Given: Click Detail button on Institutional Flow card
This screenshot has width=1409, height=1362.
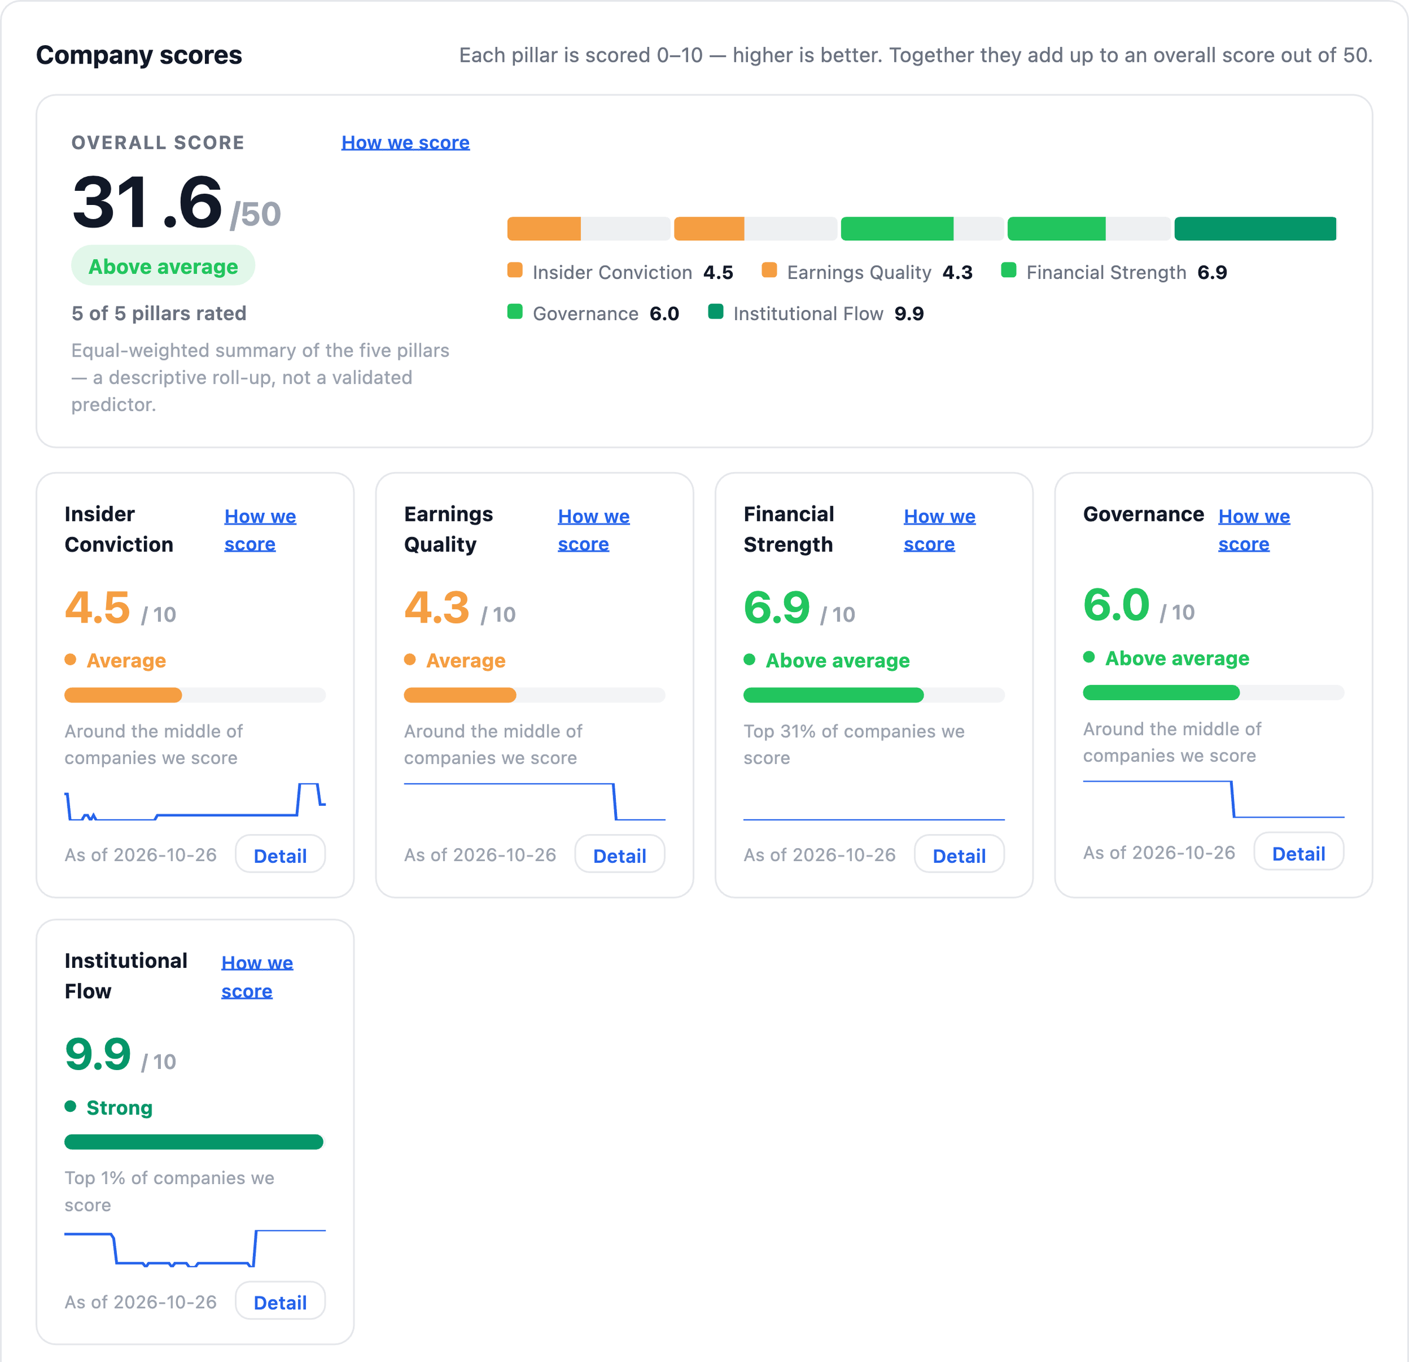Looking at the screenshot, I should click(281, 1302).
